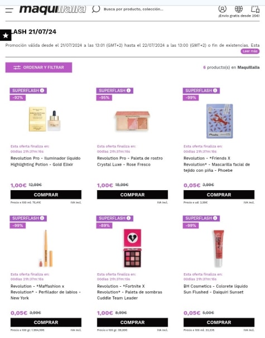Image resolution: width=265 pixels, height=338 pixels.
Task: Click info icon on Gold Elixir SUPERFLASH badge
Action: pyautogui.click(x=42, y=90)
